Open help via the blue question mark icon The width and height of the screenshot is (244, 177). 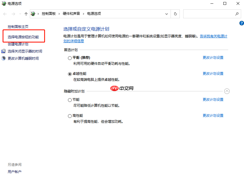coord(241,23)
